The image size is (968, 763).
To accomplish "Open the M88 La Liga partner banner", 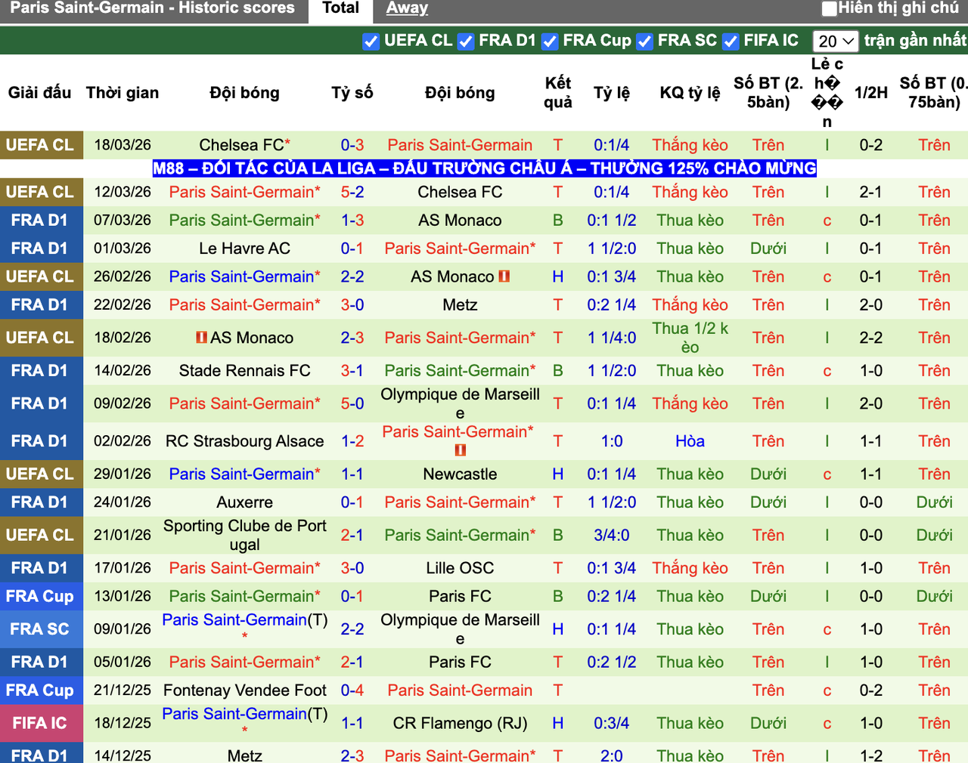I will [x=484, y=168].
